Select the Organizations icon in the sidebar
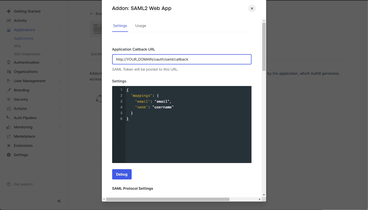Screen dimensions: 368x210 [x=9, y=72]
